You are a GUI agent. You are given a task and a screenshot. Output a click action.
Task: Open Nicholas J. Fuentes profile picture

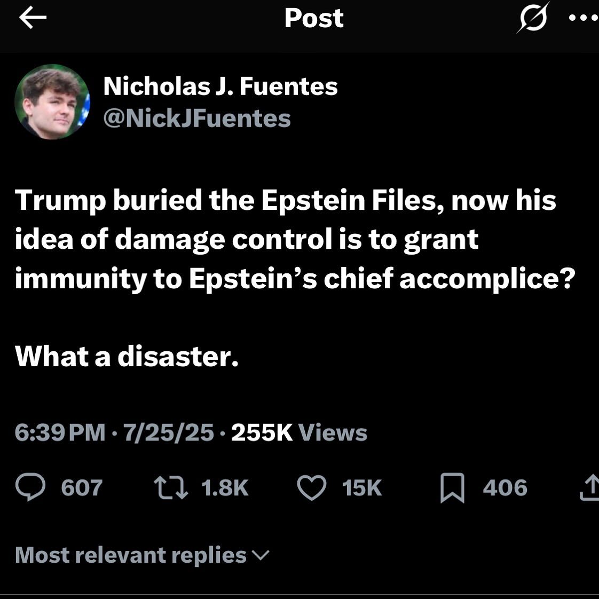pyautogui.click(x=52, y=102)
